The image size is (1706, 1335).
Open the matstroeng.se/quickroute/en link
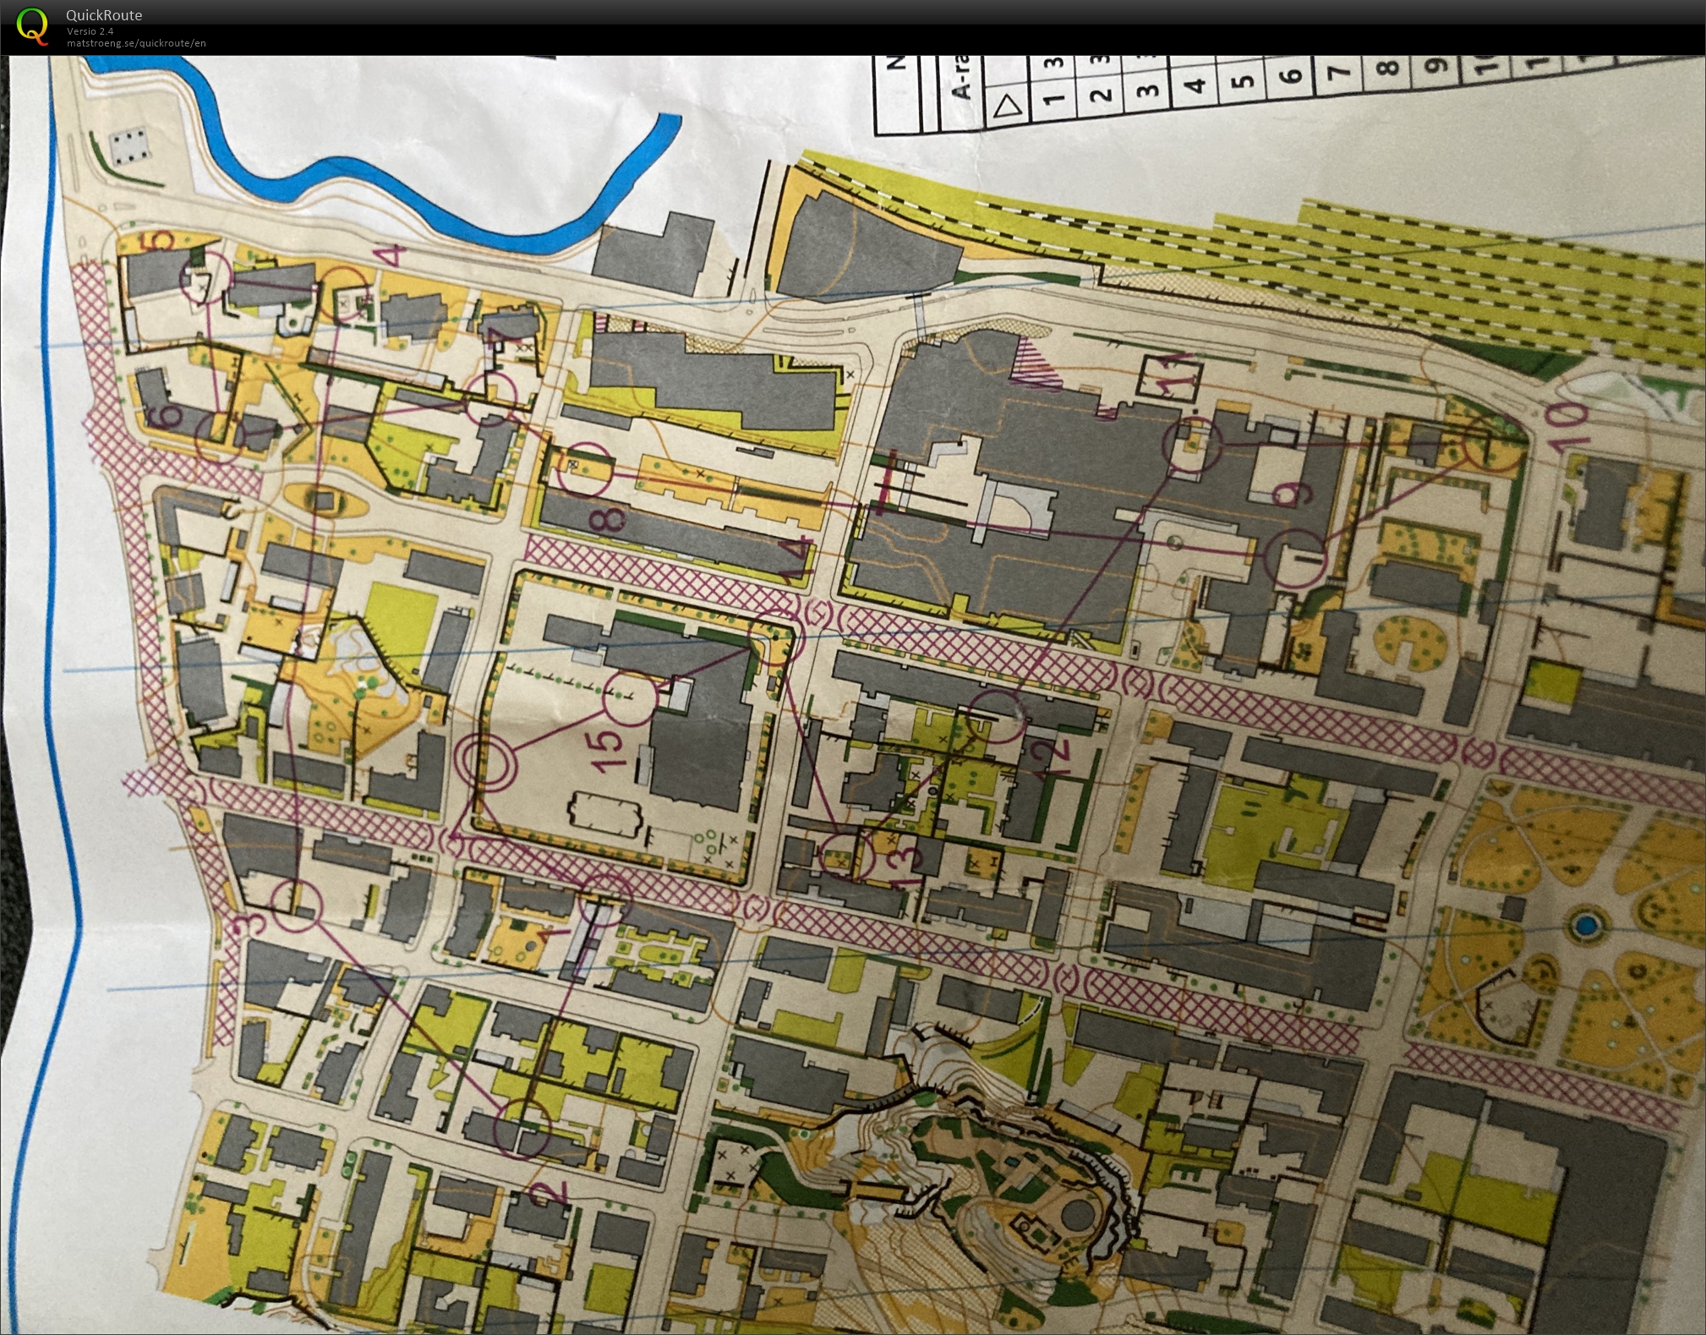click(x=136, y=43)
